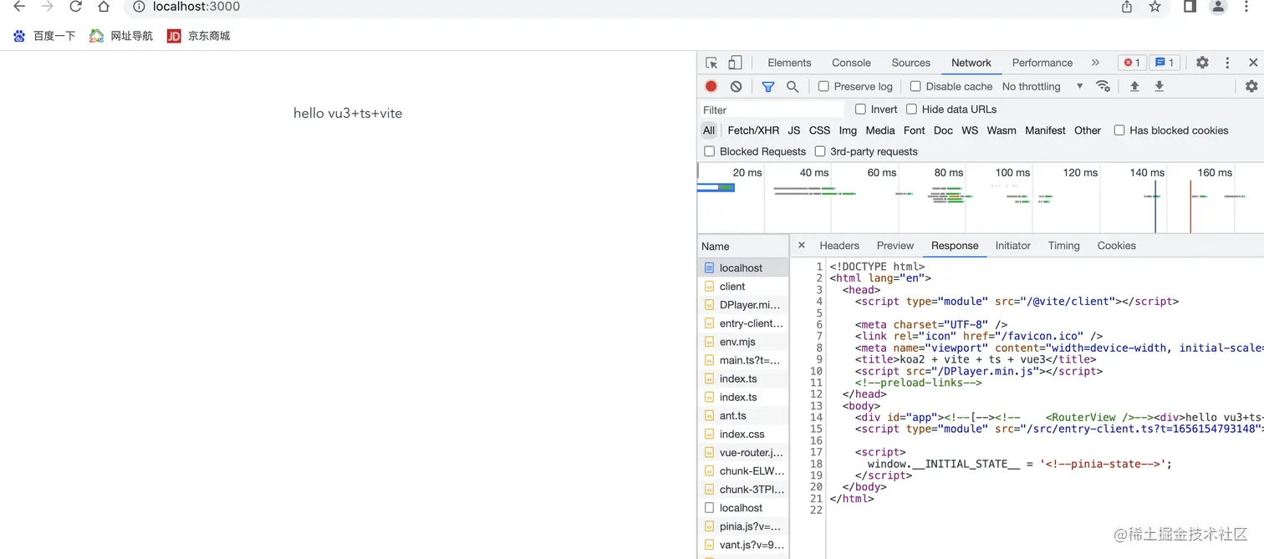Open the Initiator tab
This screenshot has height=559, width=1264.
coord(1013,246)
